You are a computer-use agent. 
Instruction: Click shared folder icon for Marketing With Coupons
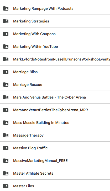coord(6,34)
